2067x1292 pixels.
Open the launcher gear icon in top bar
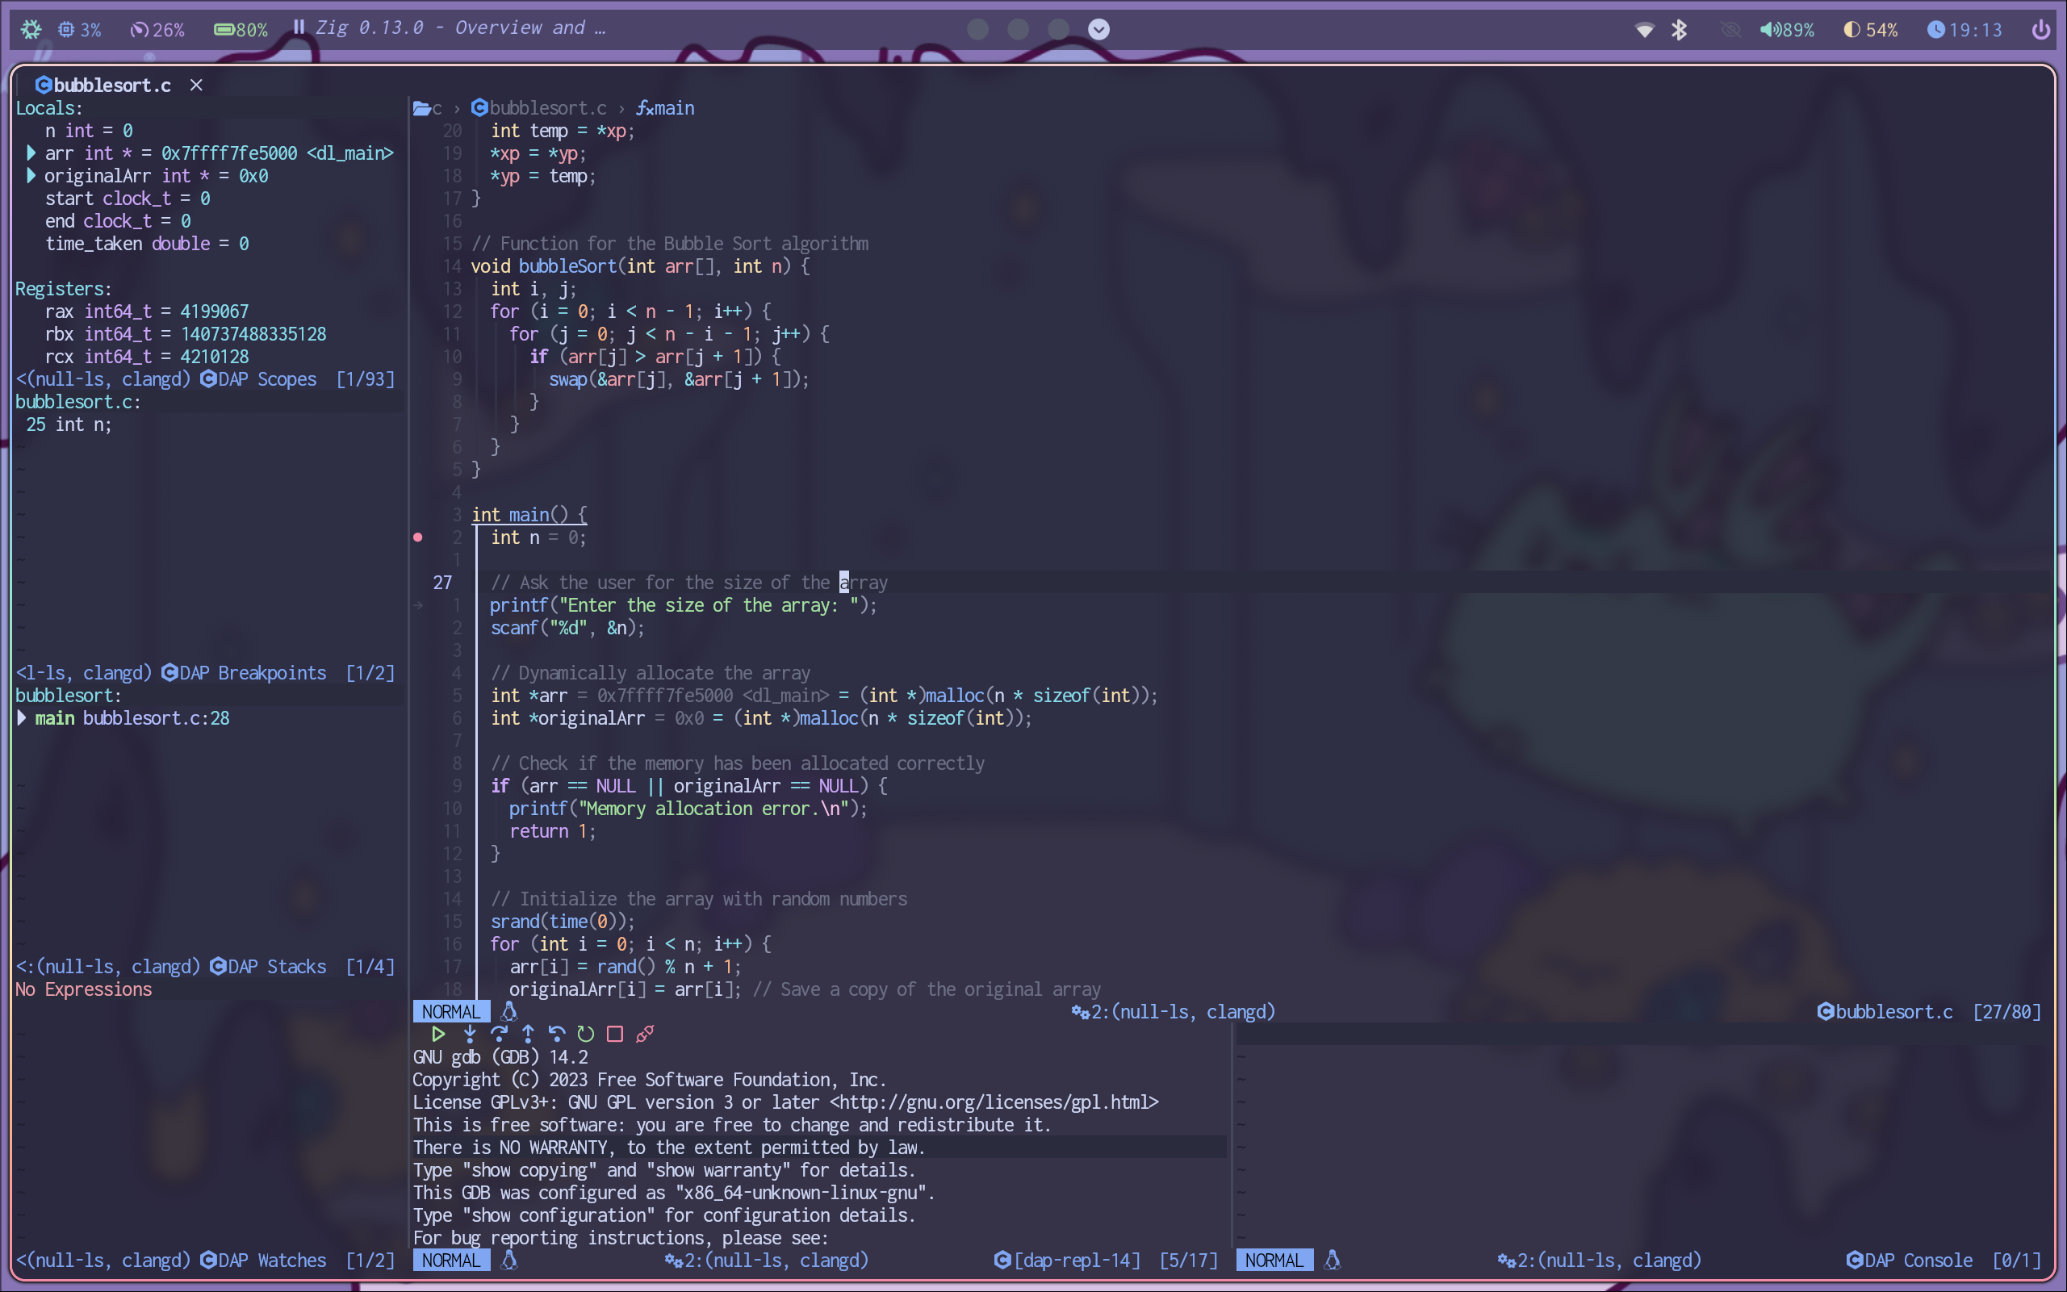31,29
